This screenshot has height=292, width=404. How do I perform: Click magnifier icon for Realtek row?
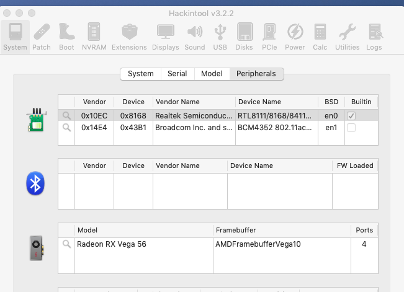coord(67,115)
